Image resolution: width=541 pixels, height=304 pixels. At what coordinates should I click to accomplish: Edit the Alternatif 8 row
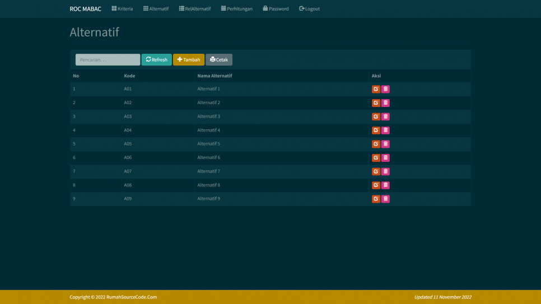click(x=376, y=185)
